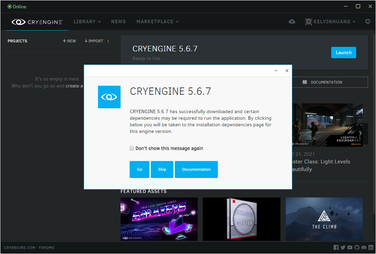Expand the LIBRARY dropdown menu
376x254 pixels.
click(87, 22)
